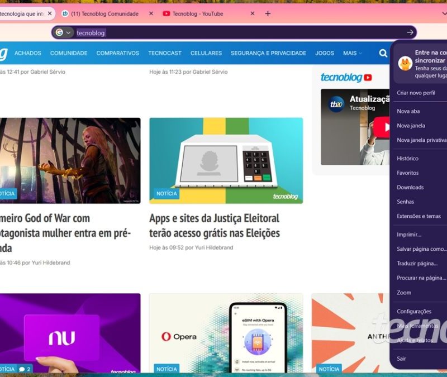This screenshot has height=377, width=447.
Task: Select Criar novo perfil in menu
Action: 416,93
